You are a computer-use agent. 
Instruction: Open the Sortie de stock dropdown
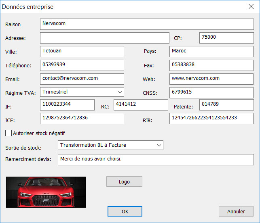pos(159,145)
